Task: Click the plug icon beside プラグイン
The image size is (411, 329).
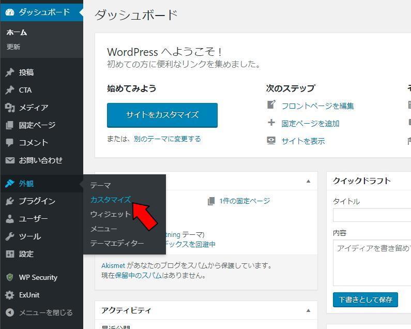Action: [10, 201]
